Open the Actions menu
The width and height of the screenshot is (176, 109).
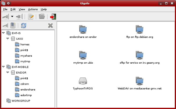(33, 9)
